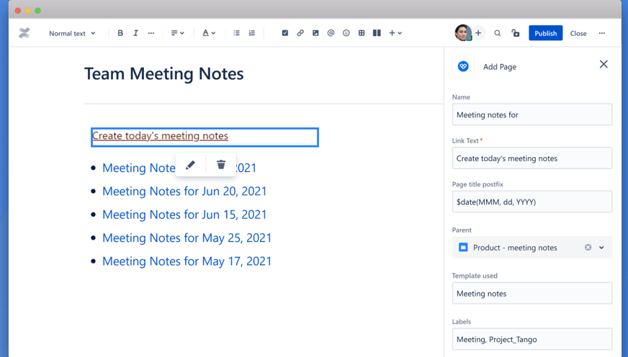Image resolution: width=628 pixels, height=357 pixels.
Task: Close the Add Page panel
Action: click(604, 65)
